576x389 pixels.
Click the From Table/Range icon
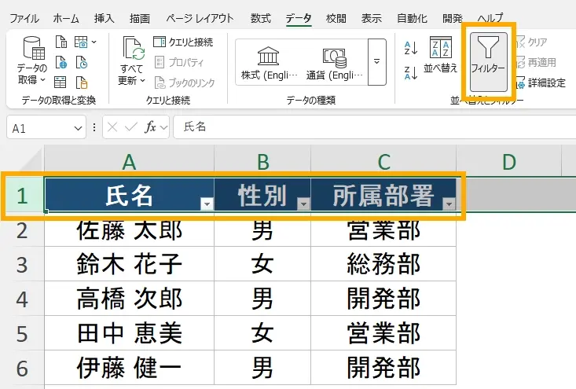point(61,83)
